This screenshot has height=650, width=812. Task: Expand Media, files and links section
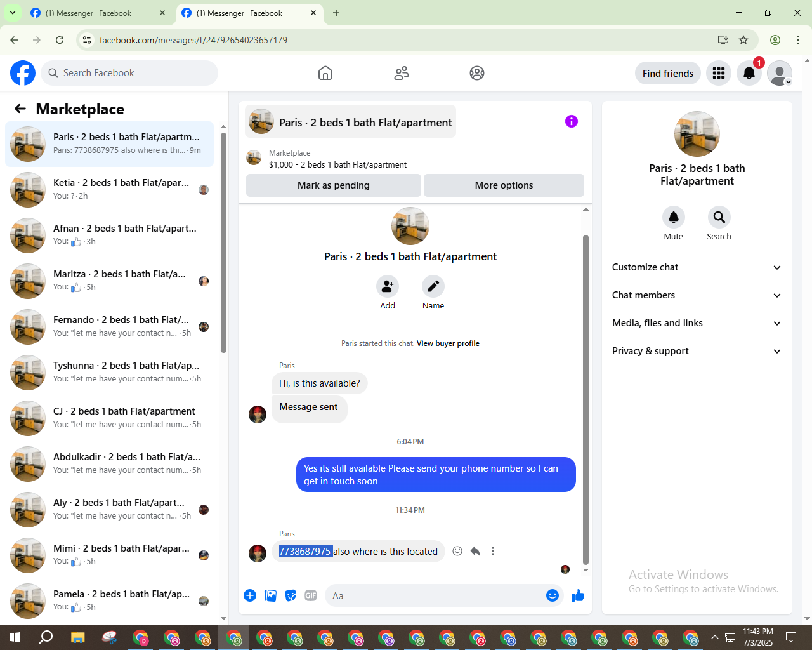[x=697, y=323]
